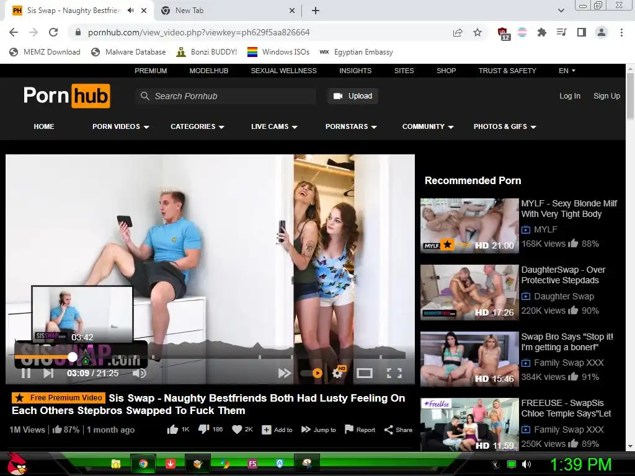Viewport: 635px width, 476px height.
Task: Open a new tab with plus button
Action: pyautogui.click(x=316, y=11)
